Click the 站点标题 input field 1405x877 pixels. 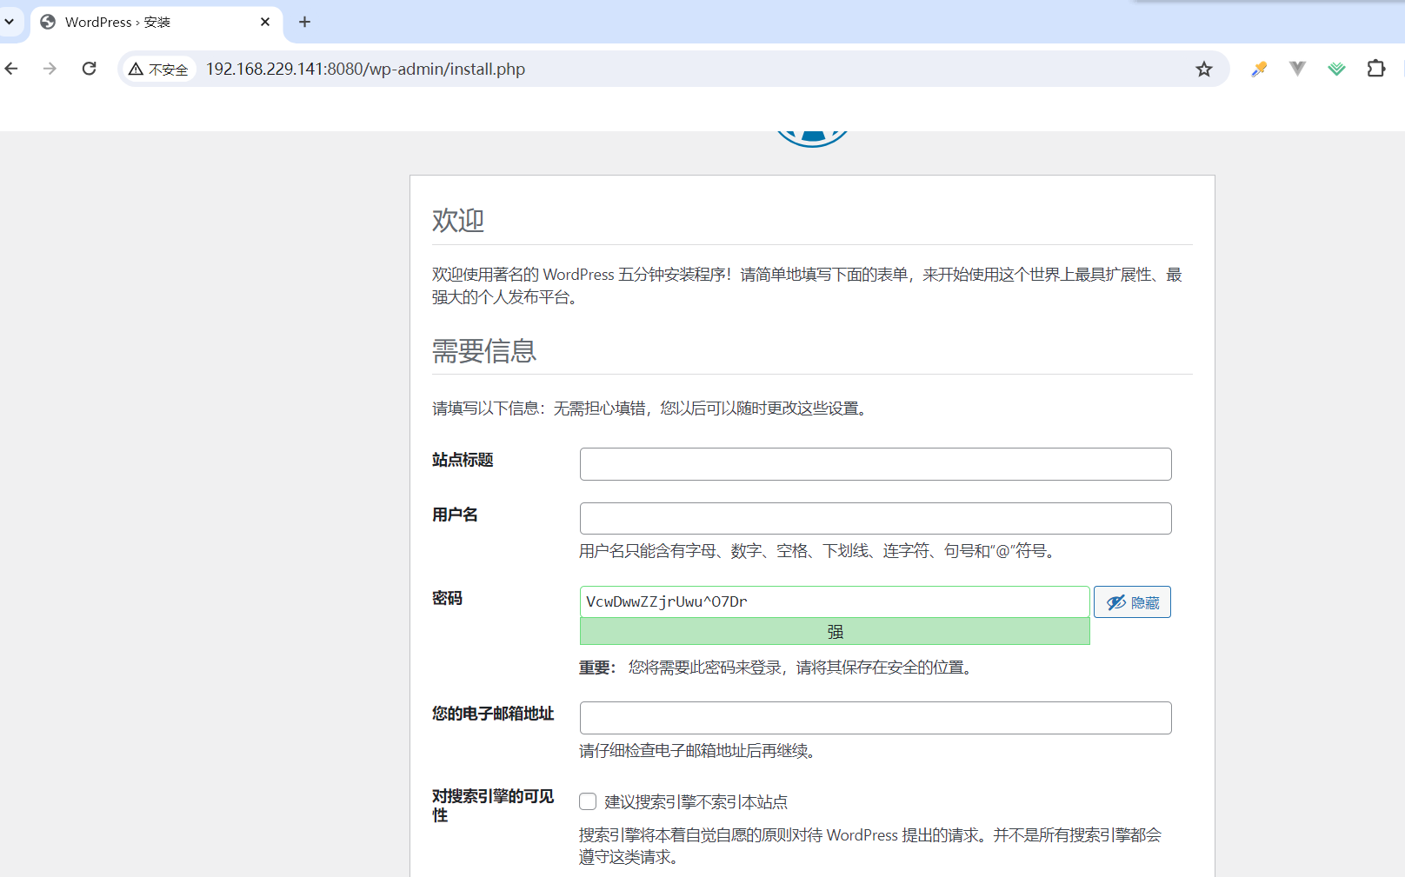pos(876,464)
